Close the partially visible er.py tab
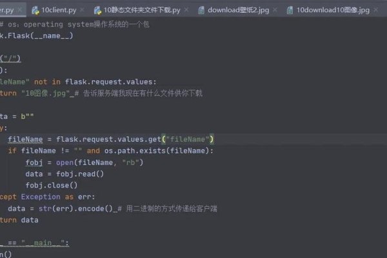 coord(20,10)
